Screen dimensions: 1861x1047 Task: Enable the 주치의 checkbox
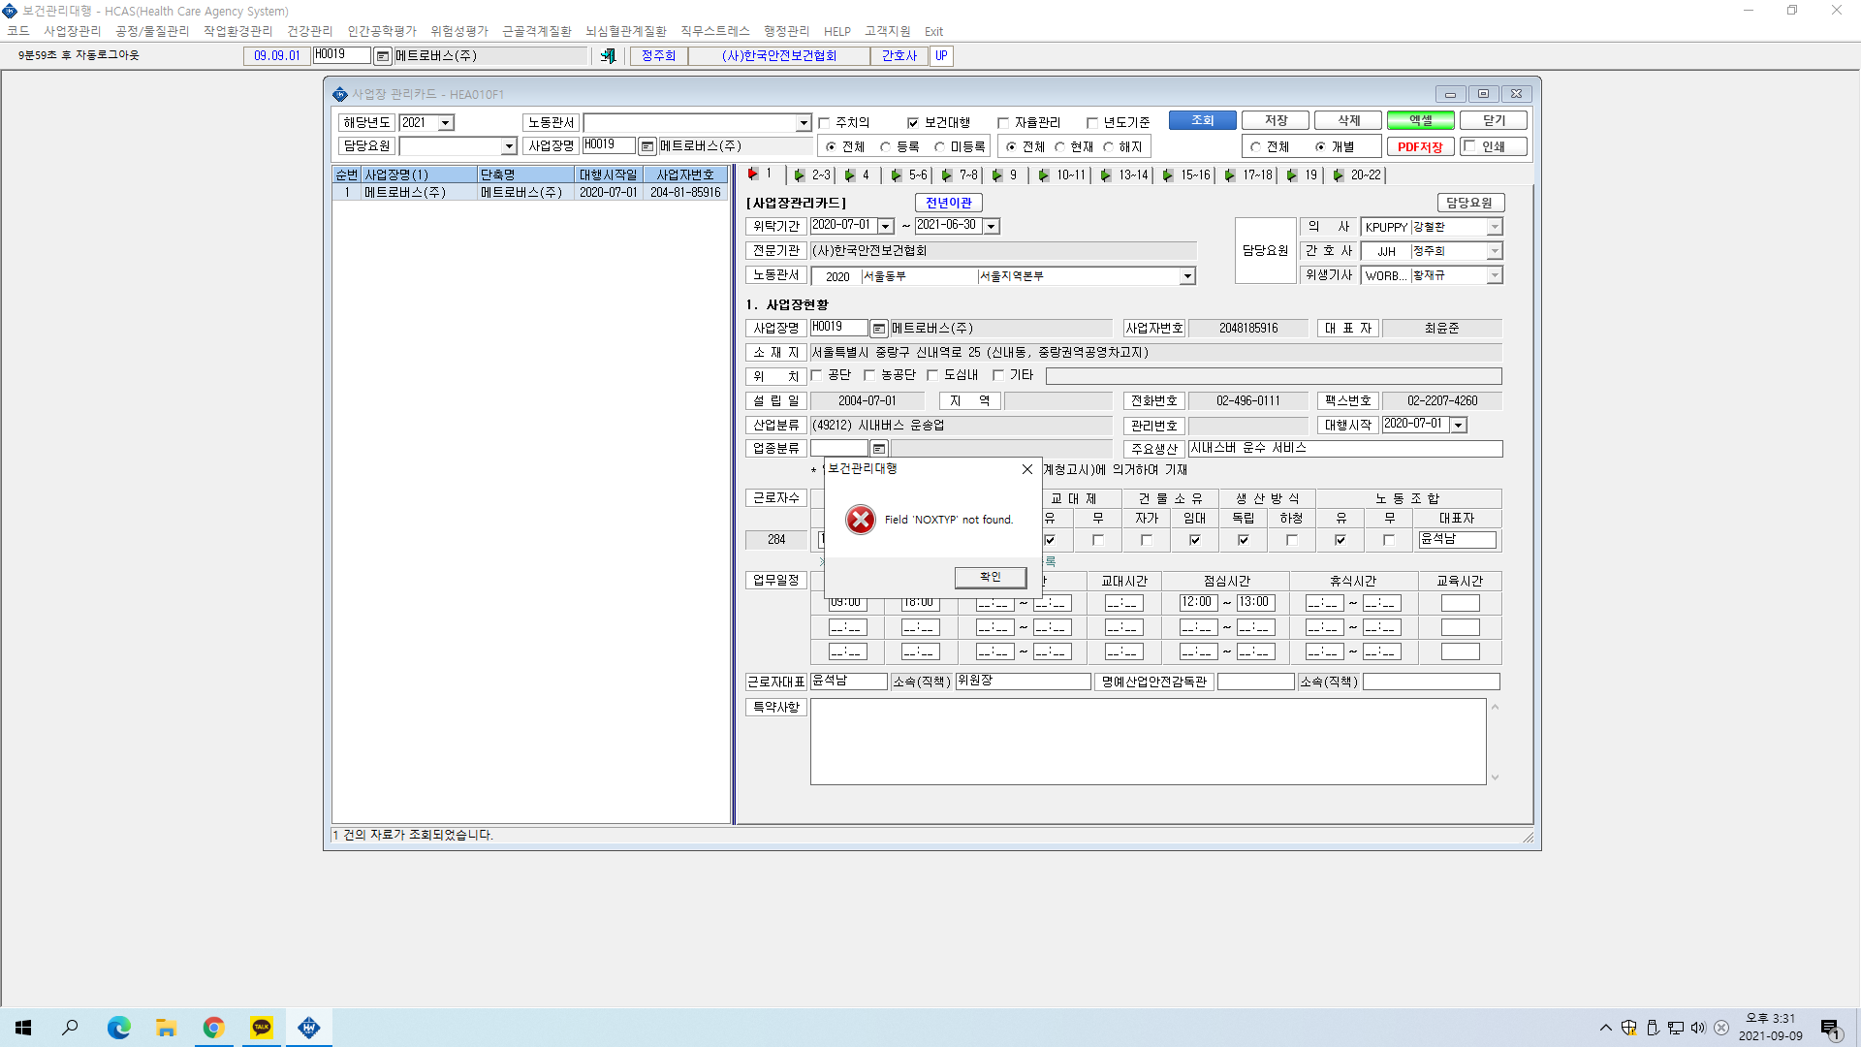(x=824, y=123)
